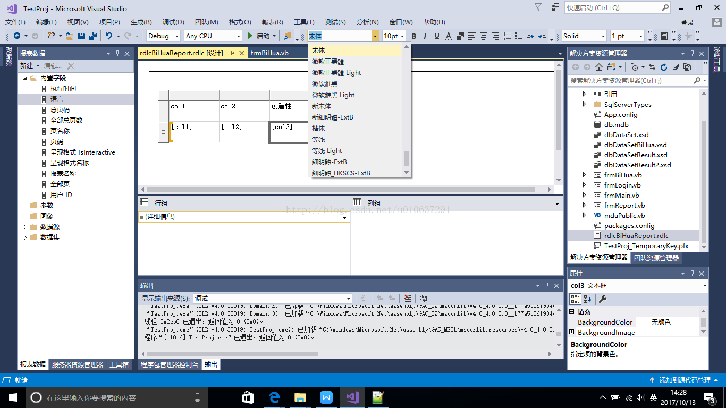Switch to the 团队资源管理器 tab
The height and width of the screenshot is (408, 726).
pos(656,258)
